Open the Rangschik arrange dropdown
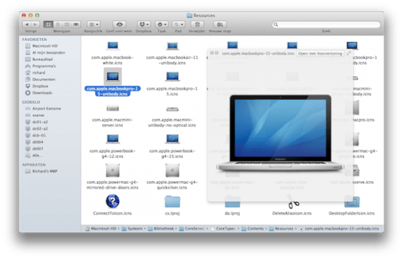This screenshot has width=403, height=259. 93,24
